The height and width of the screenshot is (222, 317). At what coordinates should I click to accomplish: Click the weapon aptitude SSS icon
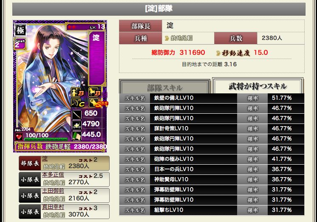(x=98, y=103)
